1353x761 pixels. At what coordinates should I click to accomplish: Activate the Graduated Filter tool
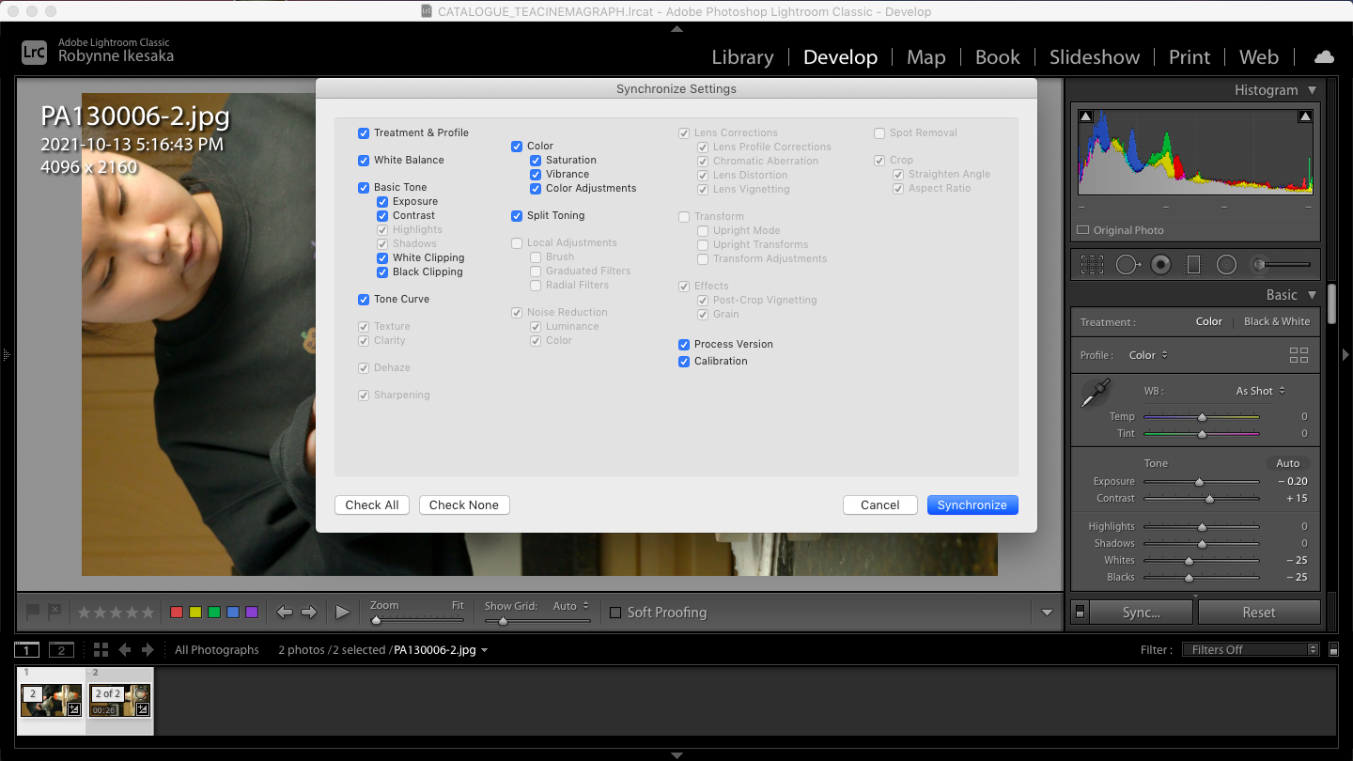click(1191, 264)
